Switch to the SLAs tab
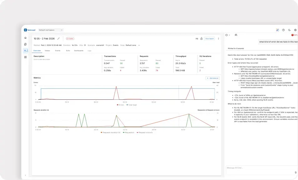 coord(68,50)
